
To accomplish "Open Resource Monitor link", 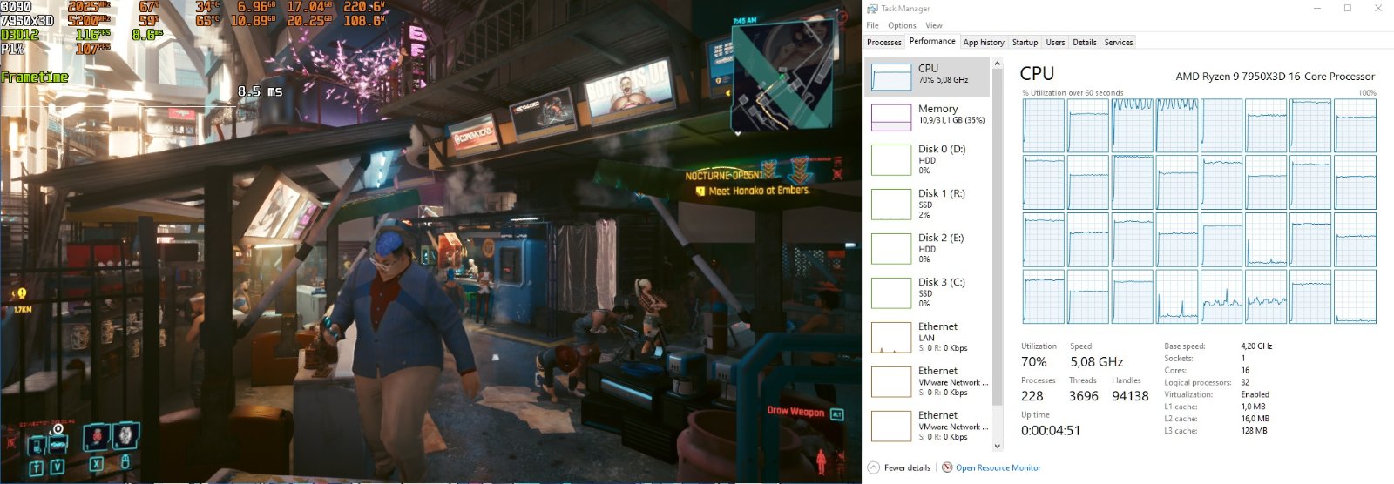I will pyautogui.click(x=998, y=467).
